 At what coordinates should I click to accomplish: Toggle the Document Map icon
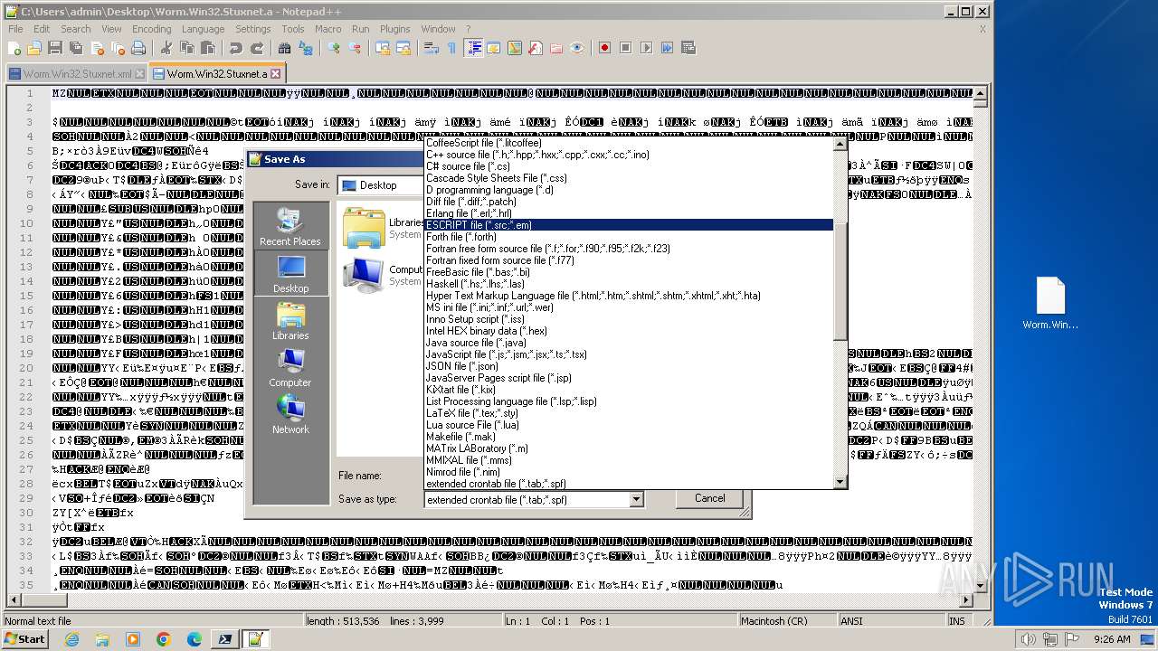pos(515,48)
